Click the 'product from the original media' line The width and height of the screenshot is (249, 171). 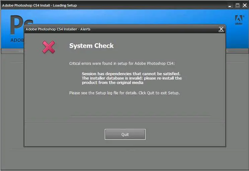[112, 82]
